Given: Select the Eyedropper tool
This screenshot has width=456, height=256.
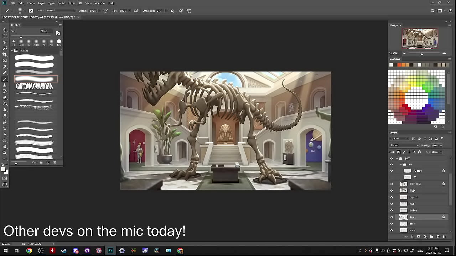Looking at the screenshot, I should point(5,67).
